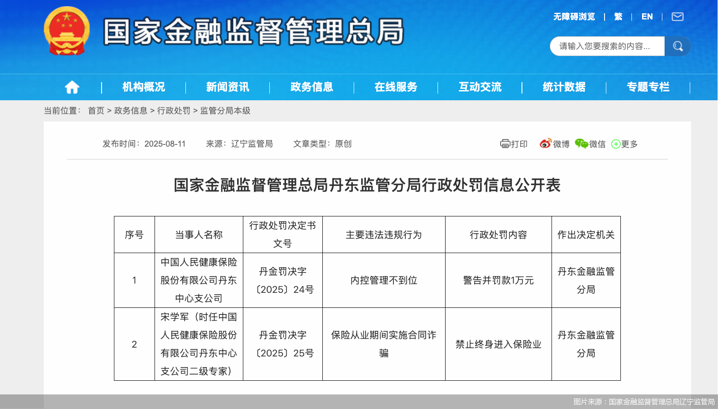
Task: Click the search magnifier button
Action: pos(678,46)
